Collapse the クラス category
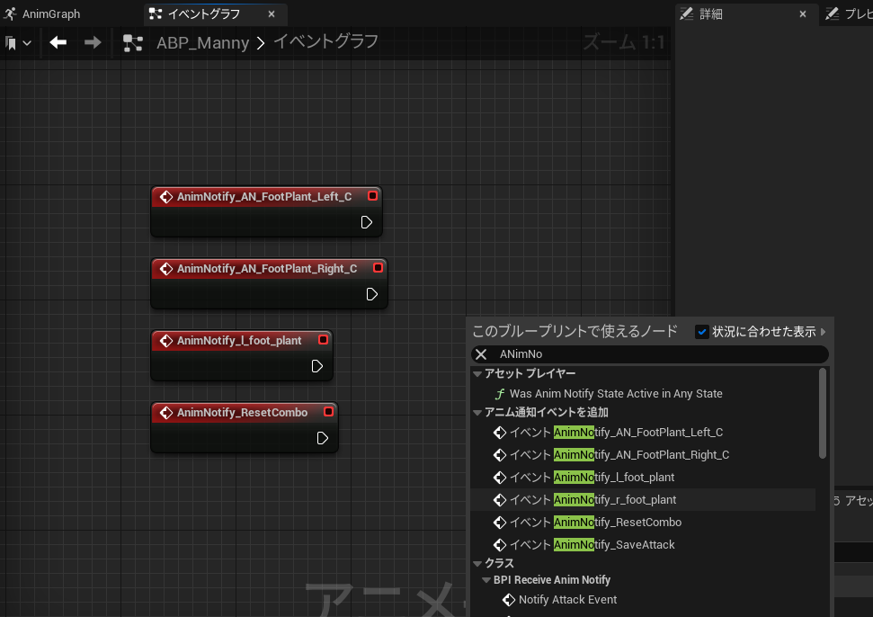This screenshot has height=617, width=873. click(x=477, y=564)
